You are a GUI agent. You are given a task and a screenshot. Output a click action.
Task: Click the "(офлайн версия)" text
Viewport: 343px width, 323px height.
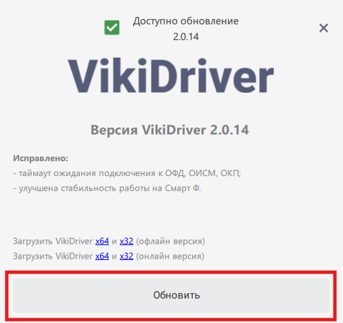170,241
